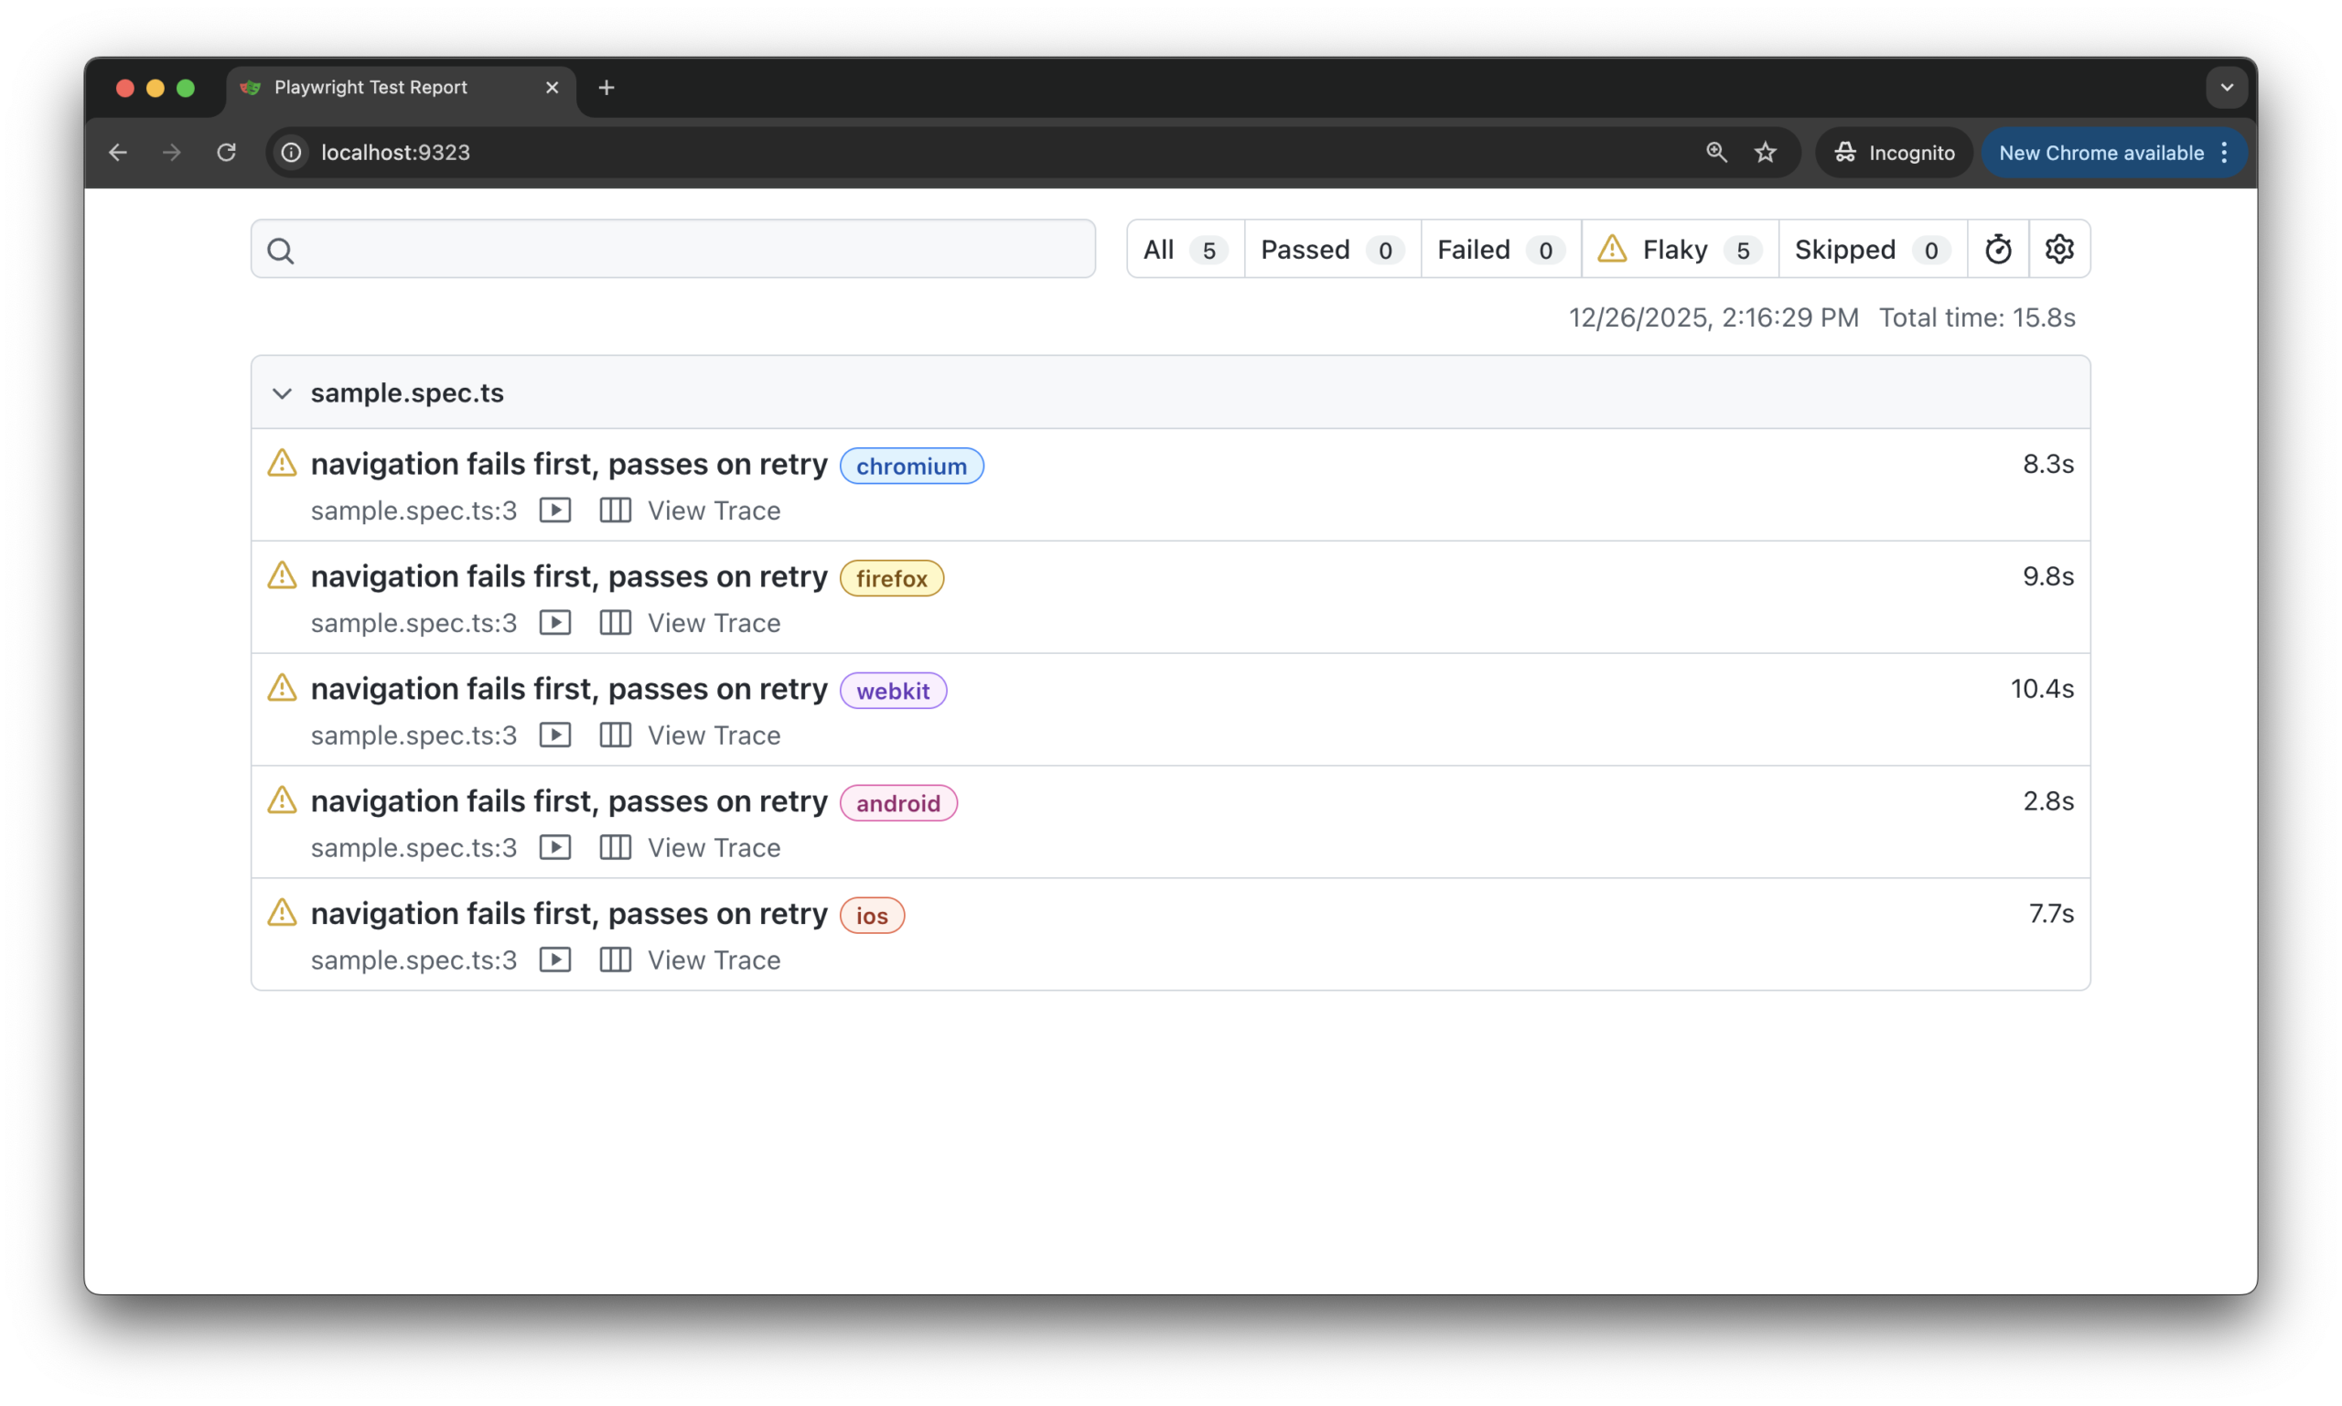Screen dimensions: 2342x1406
Task: Bookmark page with star icon
Action: [1765, 153]
